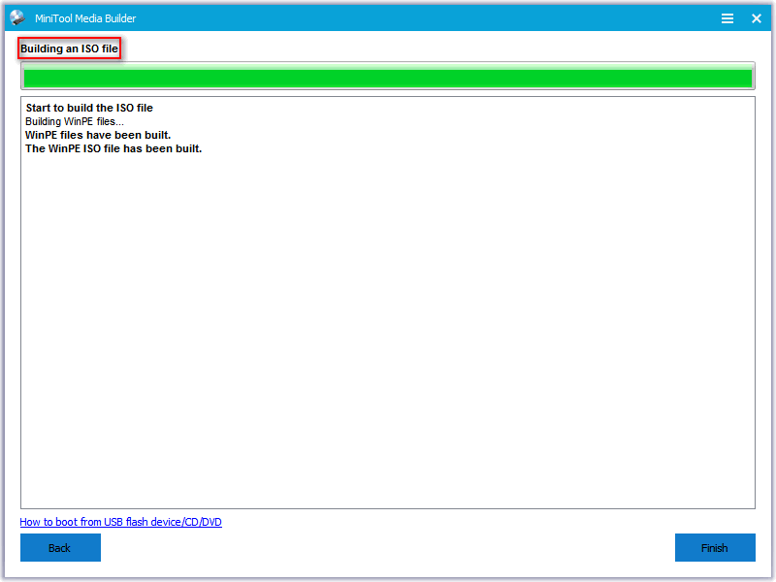Open the How to boot from USB link
Screen dimensions: 776x582
tap(120, 522)
